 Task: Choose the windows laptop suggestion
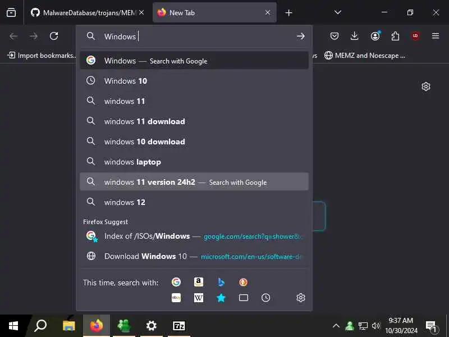coord(194,162)
